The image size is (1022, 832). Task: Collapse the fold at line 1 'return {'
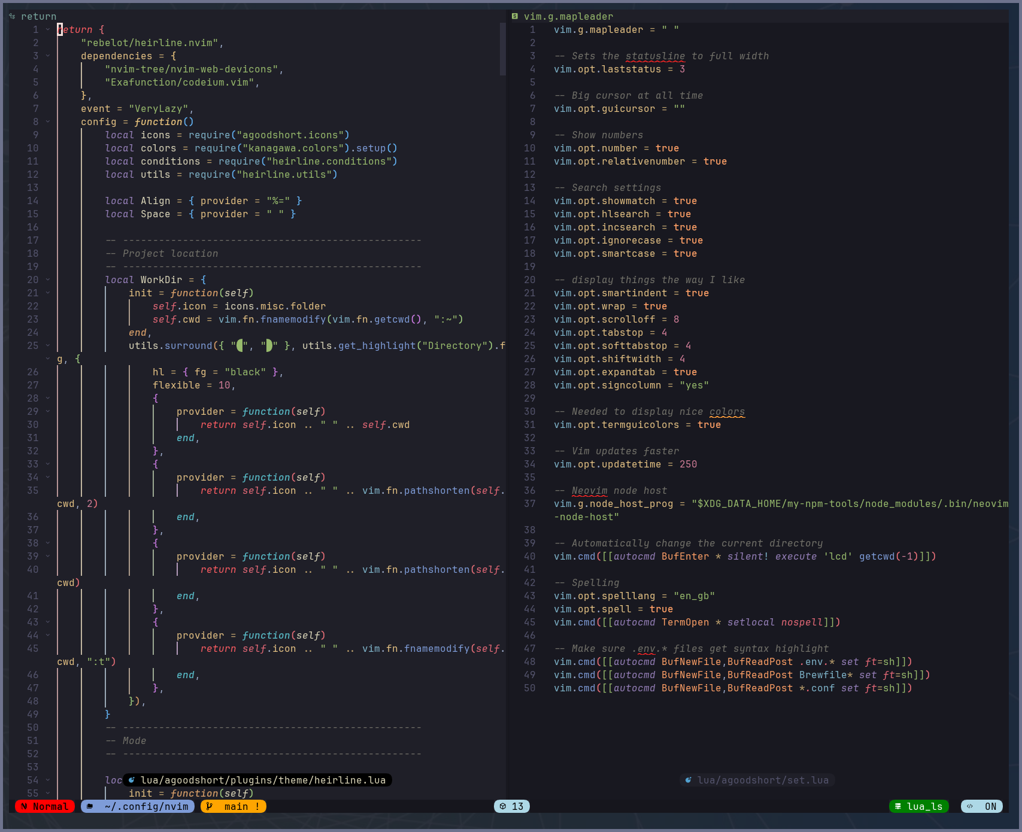pos(48,29)
